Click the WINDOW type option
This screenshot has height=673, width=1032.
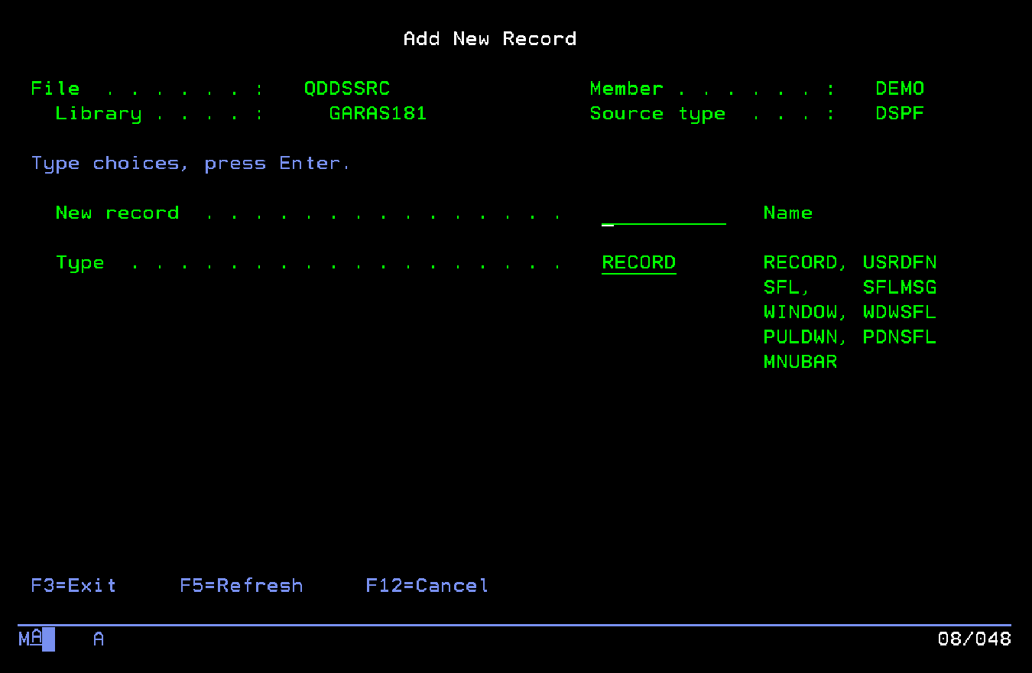(800, 313)
